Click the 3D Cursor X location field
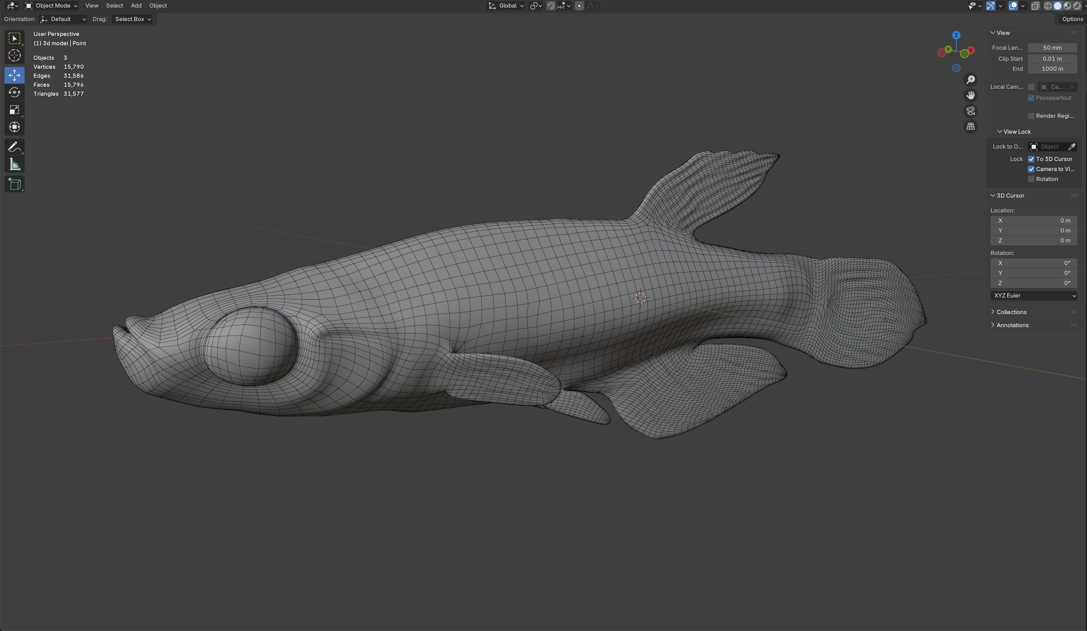The image size is (1087, 631). point(1033,220)
